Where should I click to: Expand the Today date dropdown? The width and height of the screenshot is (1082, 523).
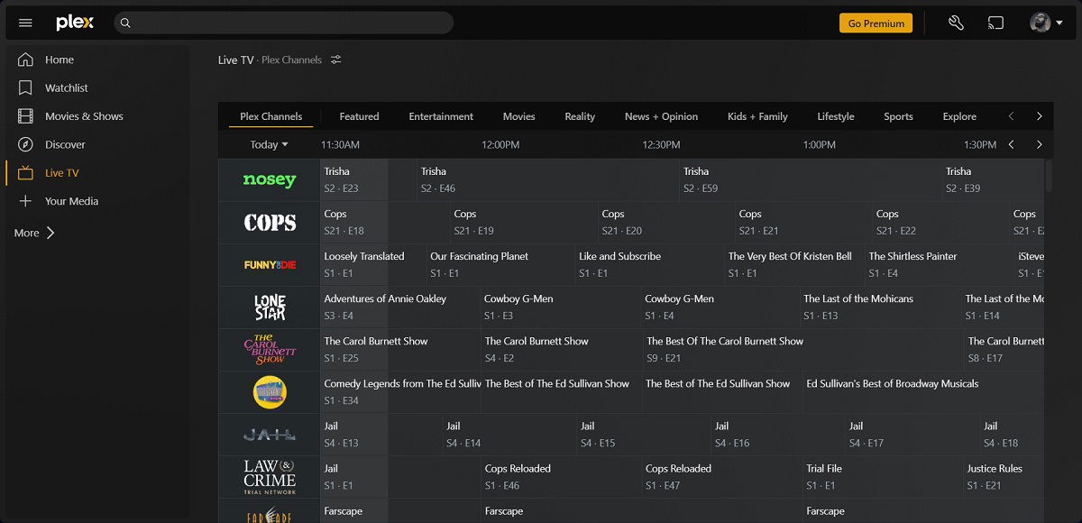point(269,144)
